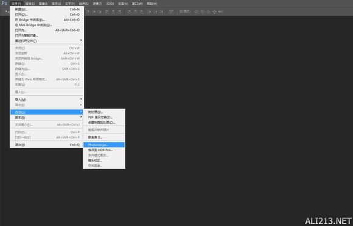Click the 3D pan (move arrows) icon in options bar

(x=215, y=12)
